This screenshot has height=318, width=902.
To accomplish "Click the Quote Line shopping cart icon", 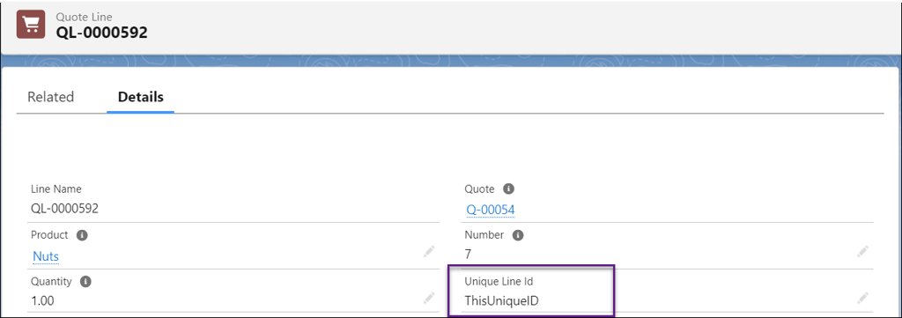I will pyautogui.click(x=31, y=24).
